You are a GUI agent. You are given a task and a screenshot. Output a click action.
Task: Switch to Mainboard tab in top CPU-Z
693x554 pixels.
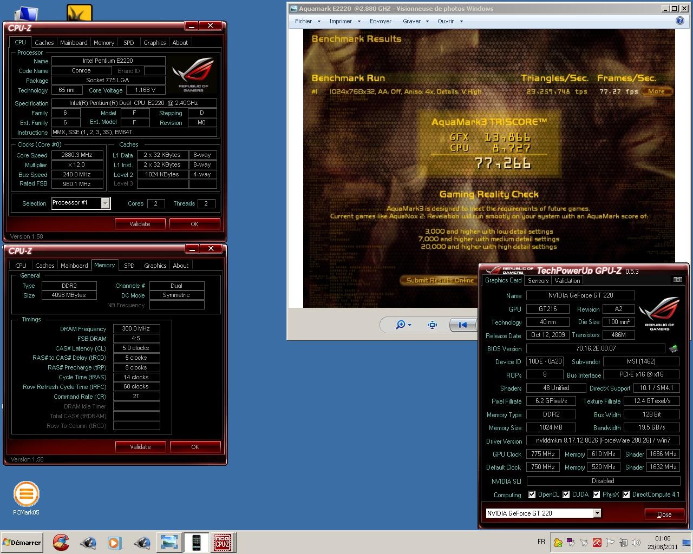coord(74,43)
